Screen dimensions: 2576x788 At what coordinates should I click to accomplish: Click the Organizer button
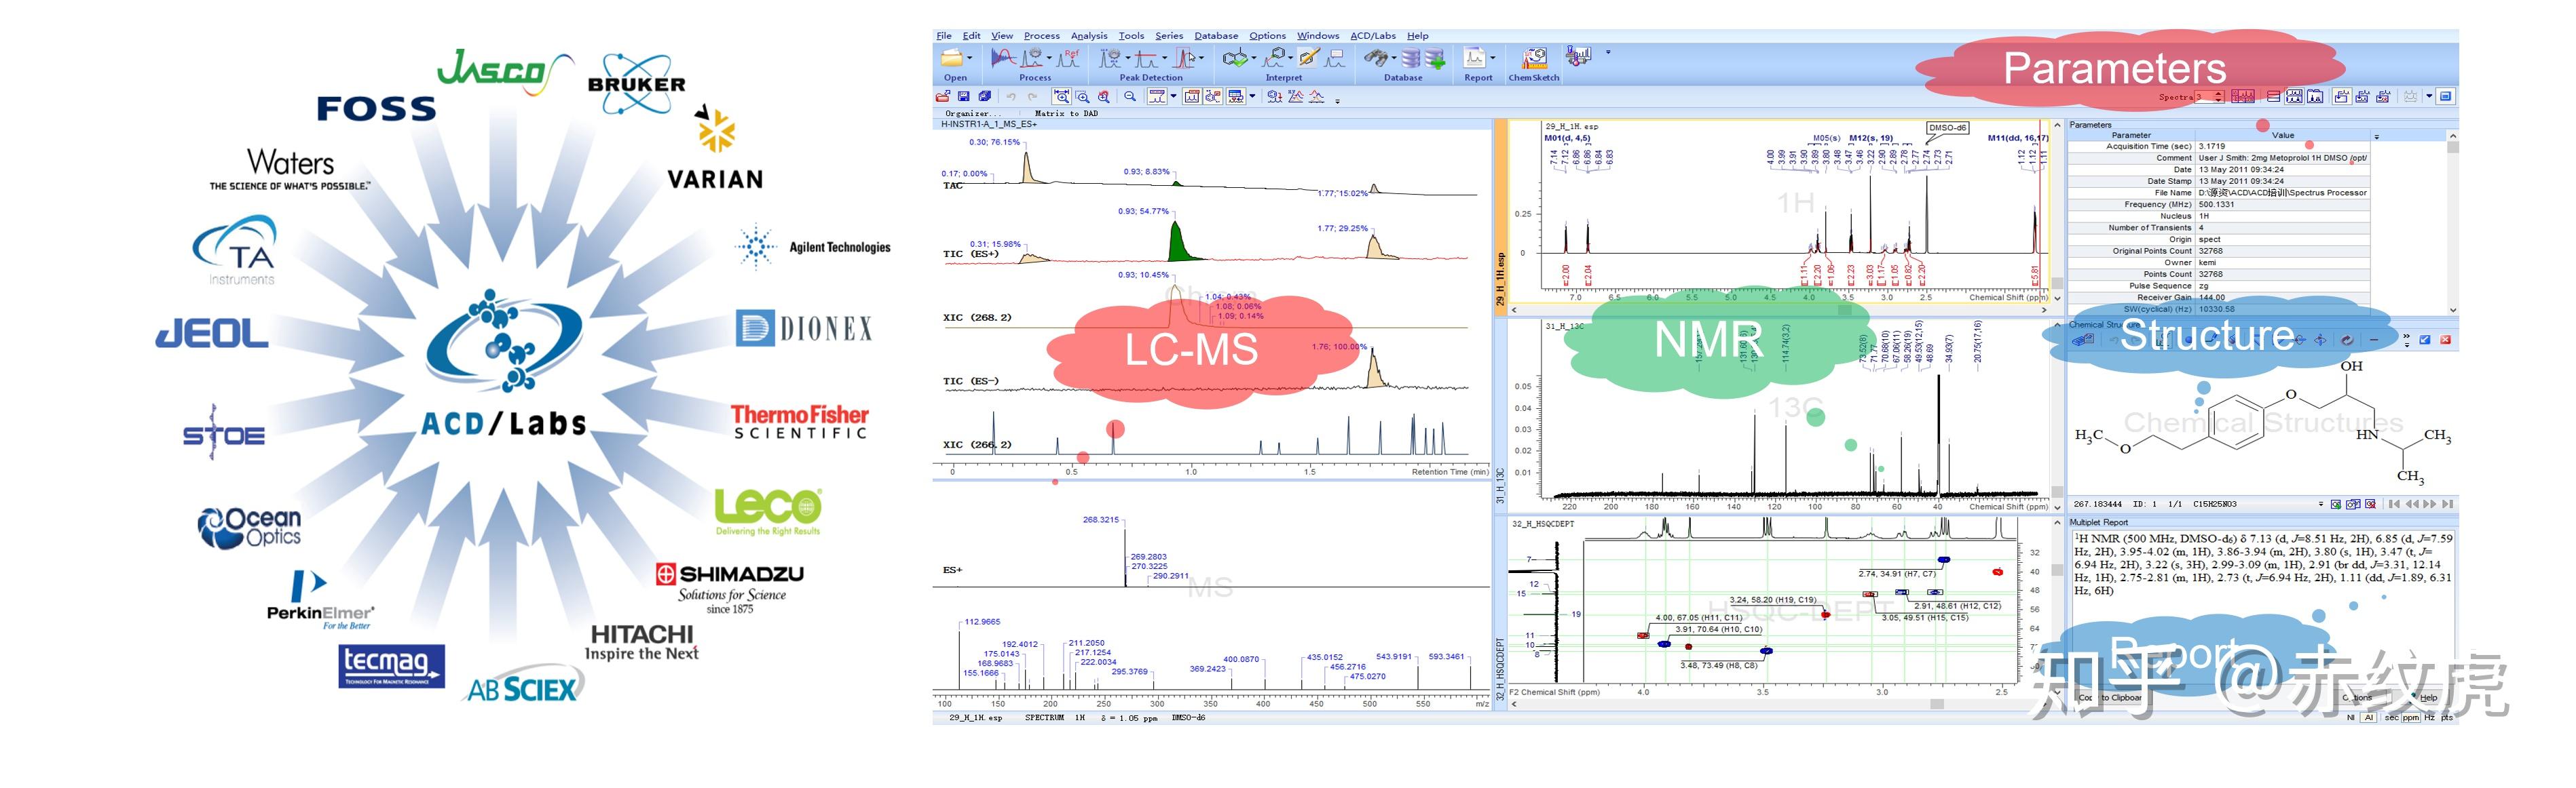[972, 113]
